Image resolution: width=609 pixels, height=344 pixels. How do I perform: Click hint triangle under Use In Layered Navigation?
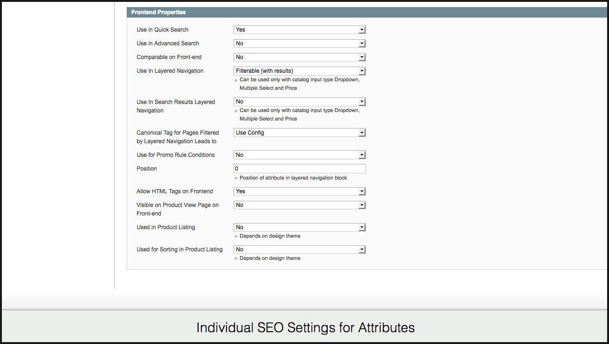[236, 80]
